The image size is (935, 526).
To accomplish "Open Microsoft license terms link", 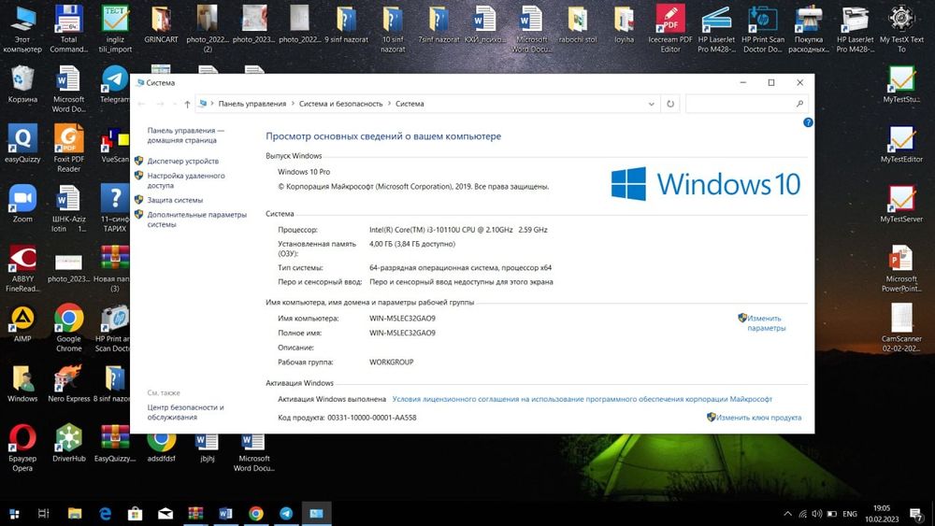I will tap(582, 399).
